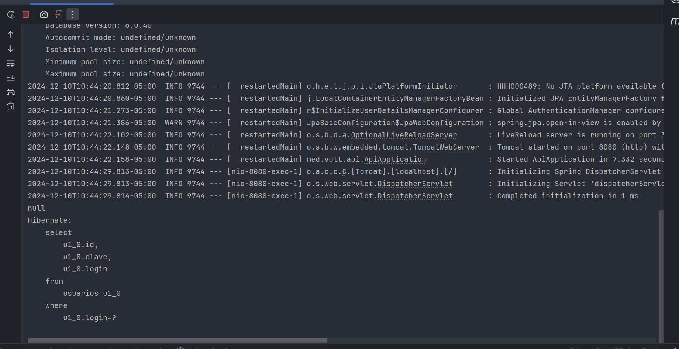Click the console's horizontal scrollbar thumb

pos(177,340)
